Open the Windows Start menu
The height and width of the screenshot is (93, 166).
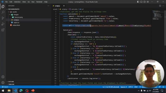(3, 91)
